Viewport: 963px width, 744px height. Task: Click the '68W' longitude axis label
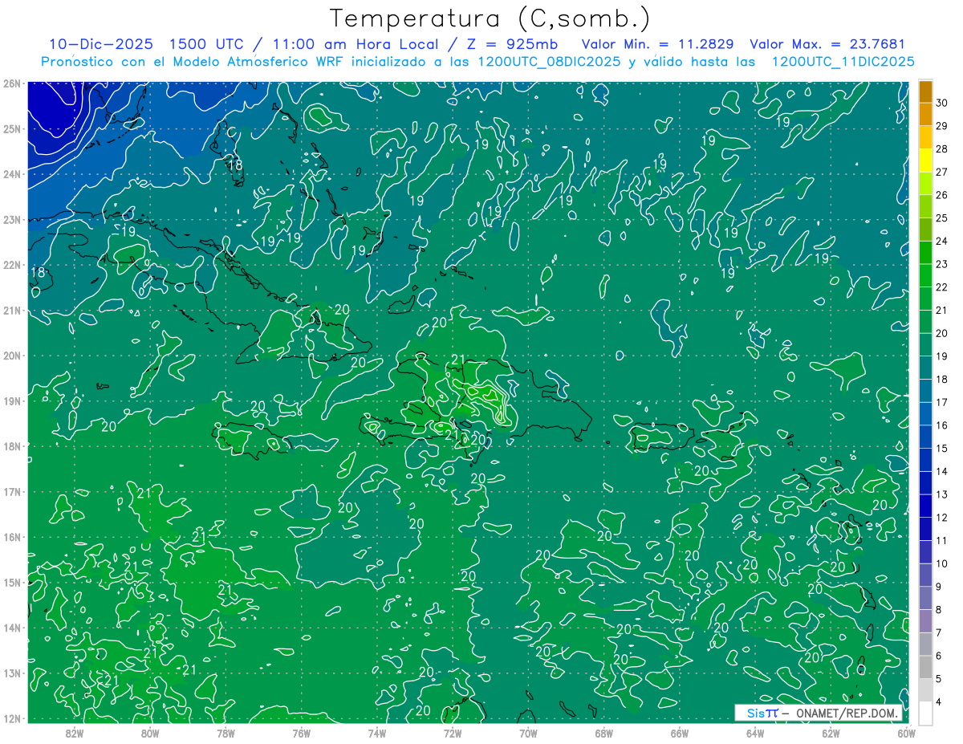tap(603, 734)
